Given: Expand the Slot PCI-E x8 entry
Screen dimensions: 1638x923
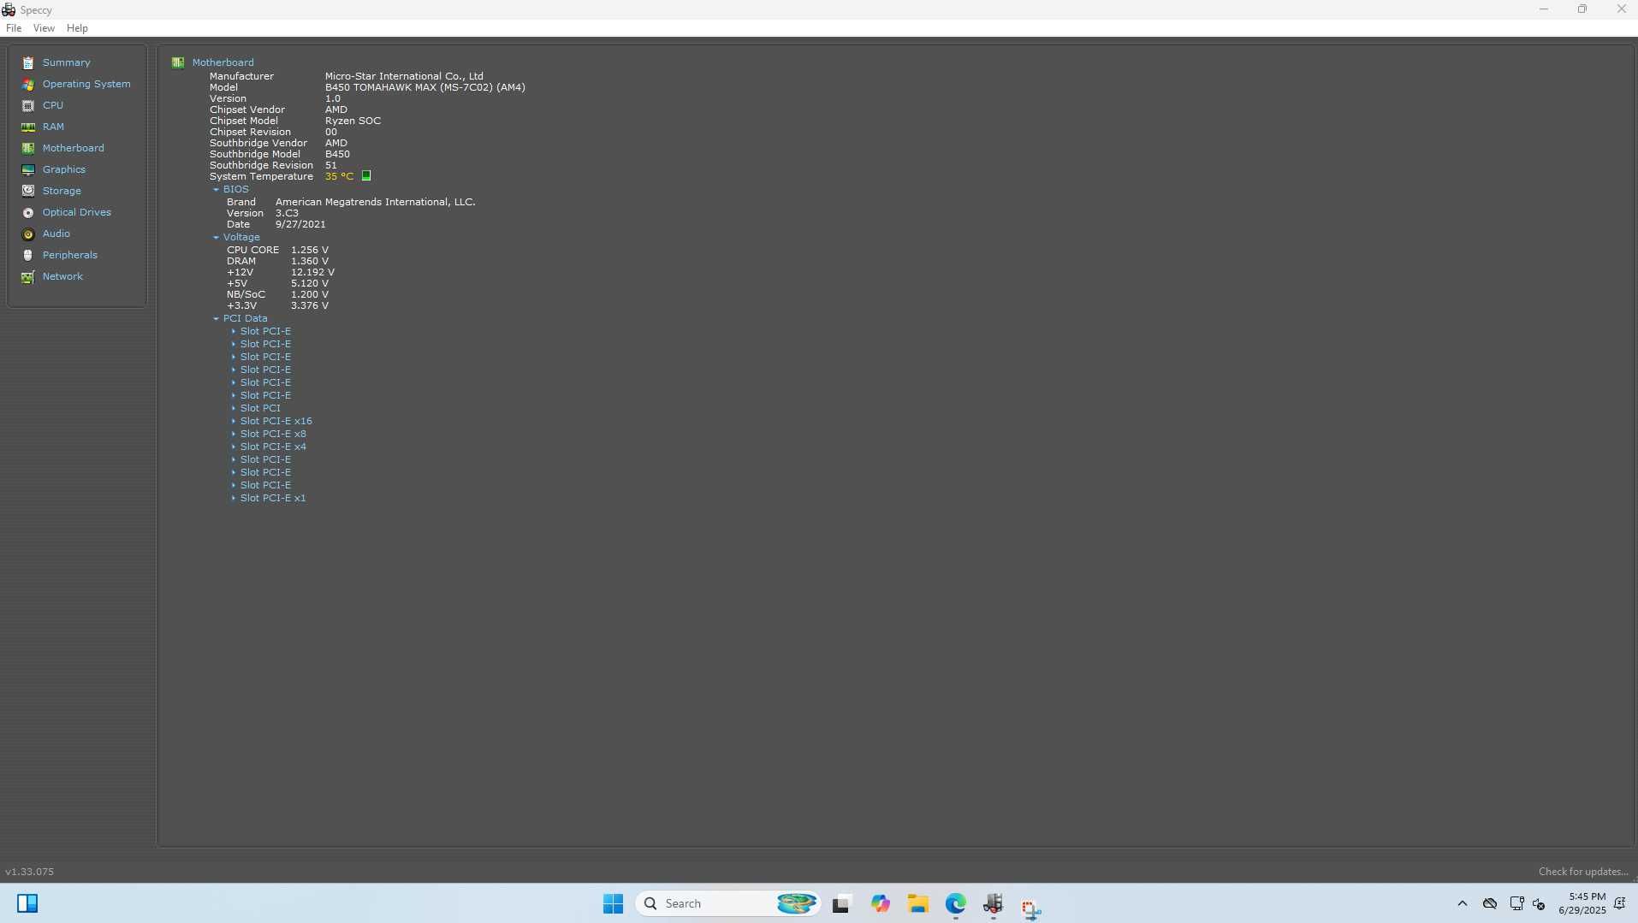Looking at the screenshot, I should pos(233,434).
